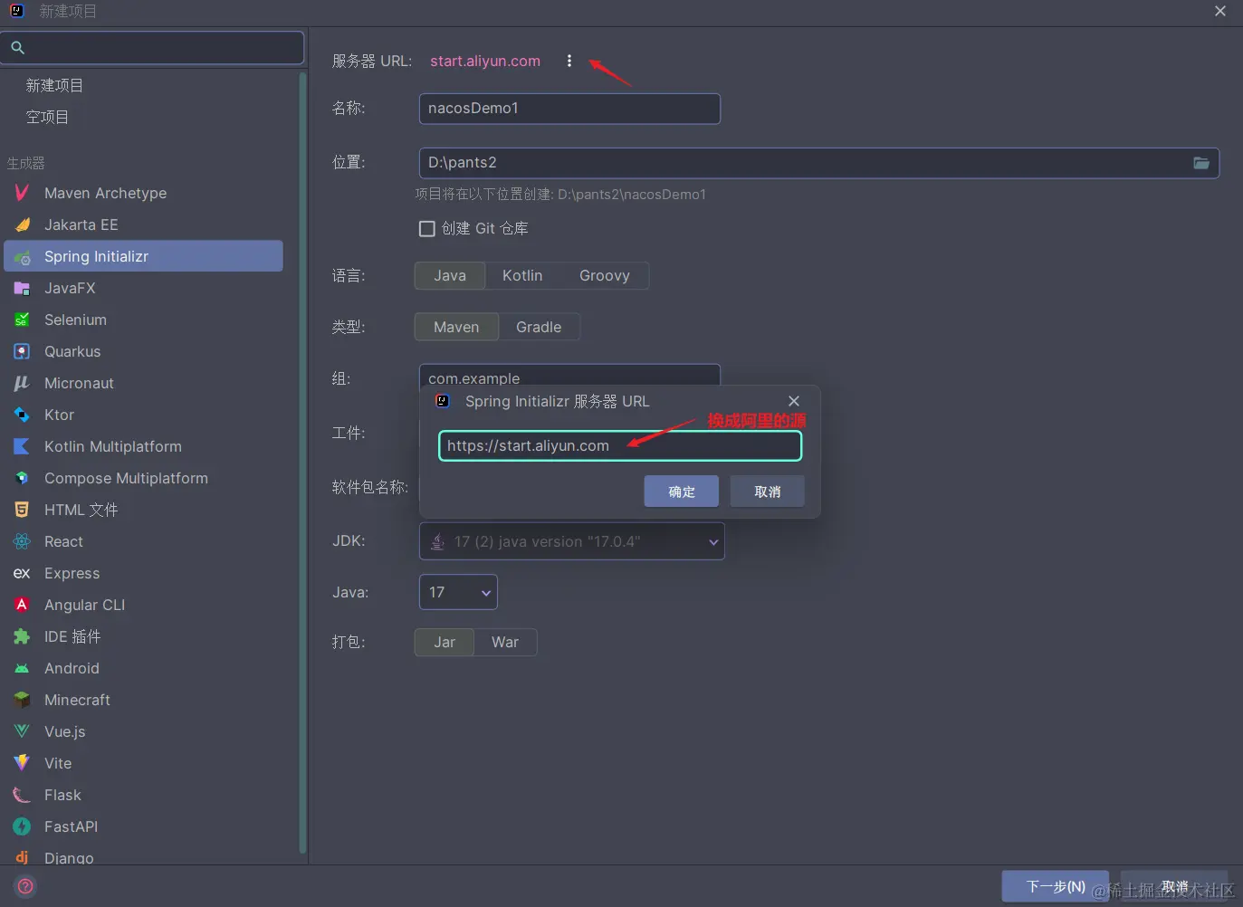This screenshot has height=907, width=1243.
Task: Click the Jakarta EE generator icon
Action: tap(22, 224)
